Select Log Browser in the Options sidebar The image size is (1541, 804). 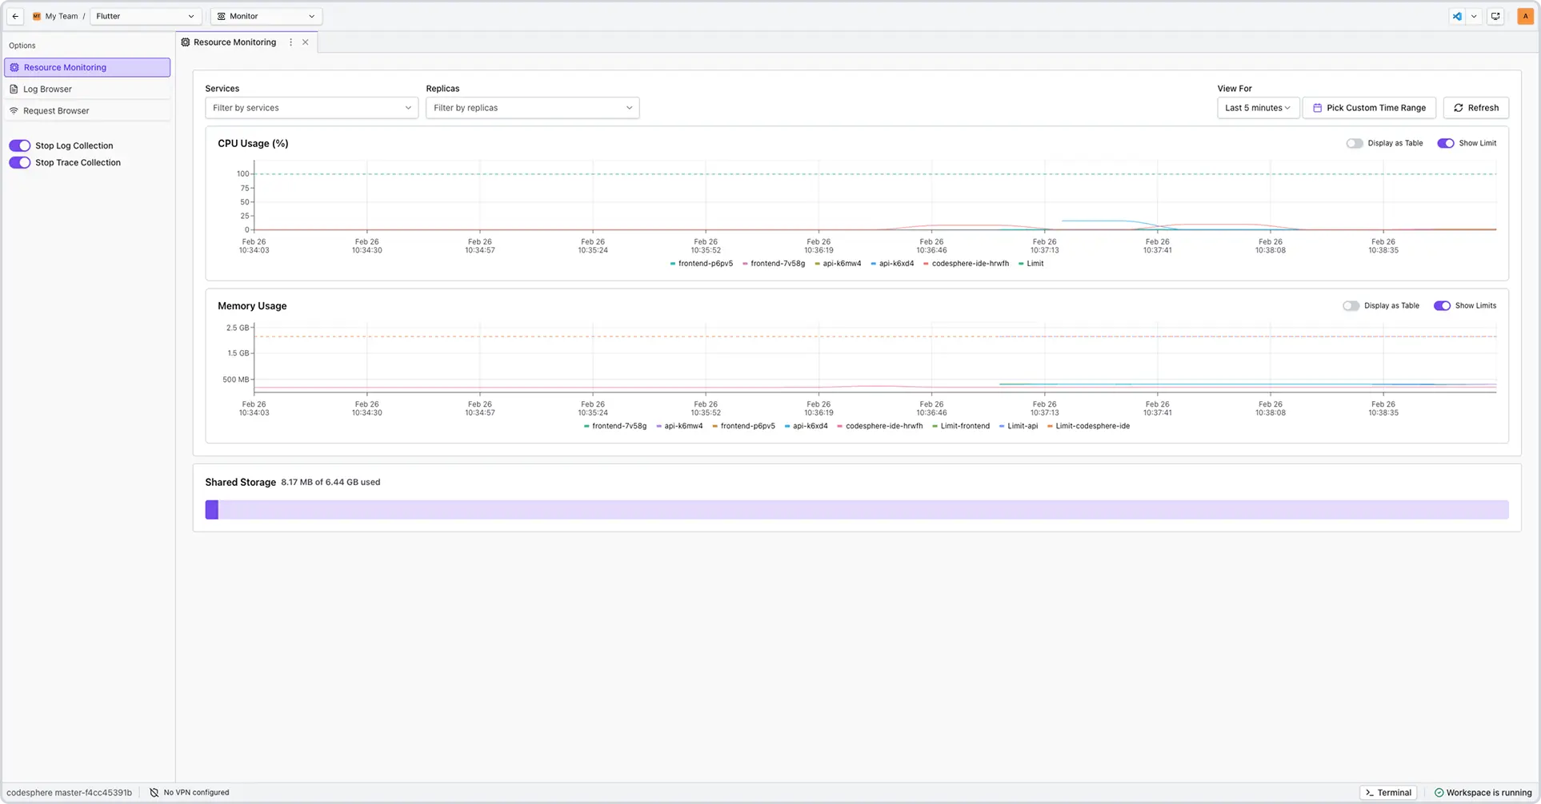[x=47, y=89]
